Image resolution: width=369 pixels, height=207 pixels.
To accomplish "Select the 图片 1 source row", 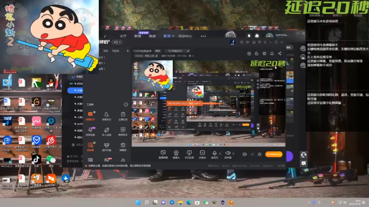I will [x=102, y=63].
